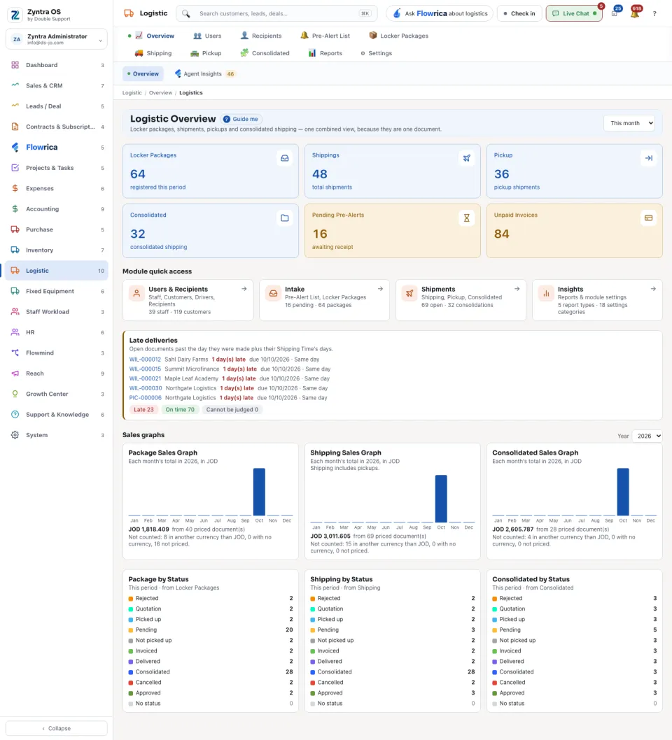Click the Reach megaphone icon
672x740 pixels.
click(x=15, y=373)
